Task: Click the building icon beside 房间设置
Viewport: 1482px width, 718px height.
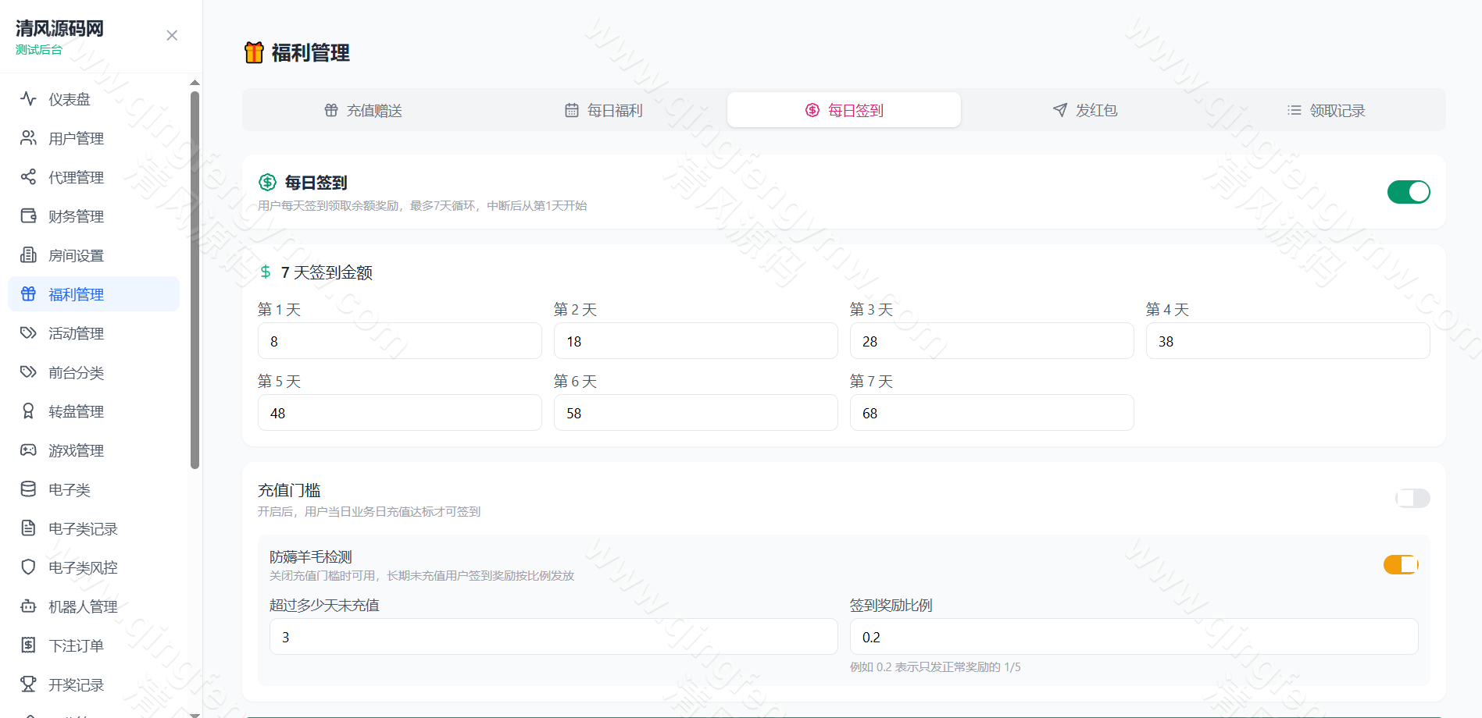Action: click(x=28, y=255)
